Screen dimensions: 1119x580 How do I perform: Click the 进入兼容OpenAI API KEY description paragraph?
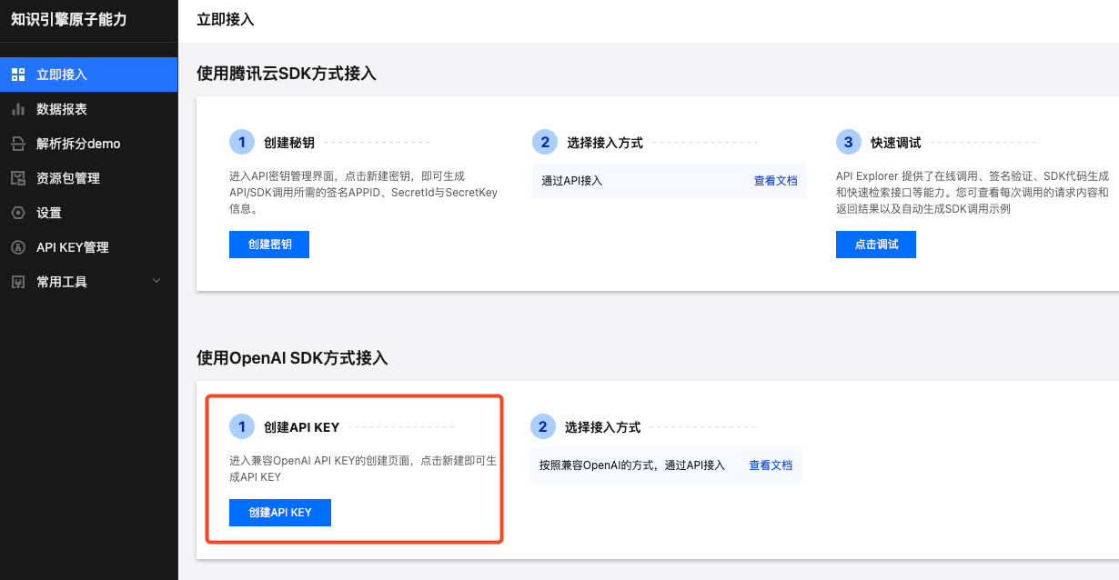pyautogui.click(x=363, y=469)
